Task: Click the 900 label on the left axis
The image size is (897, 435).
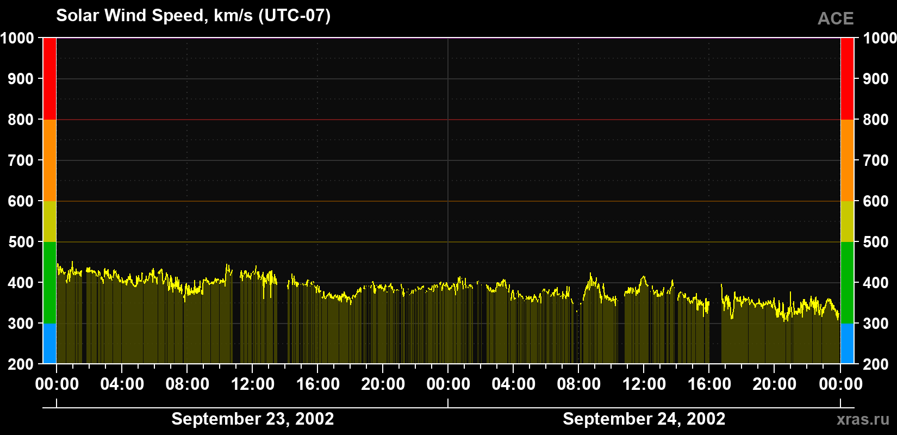Action: pos(21,79)
